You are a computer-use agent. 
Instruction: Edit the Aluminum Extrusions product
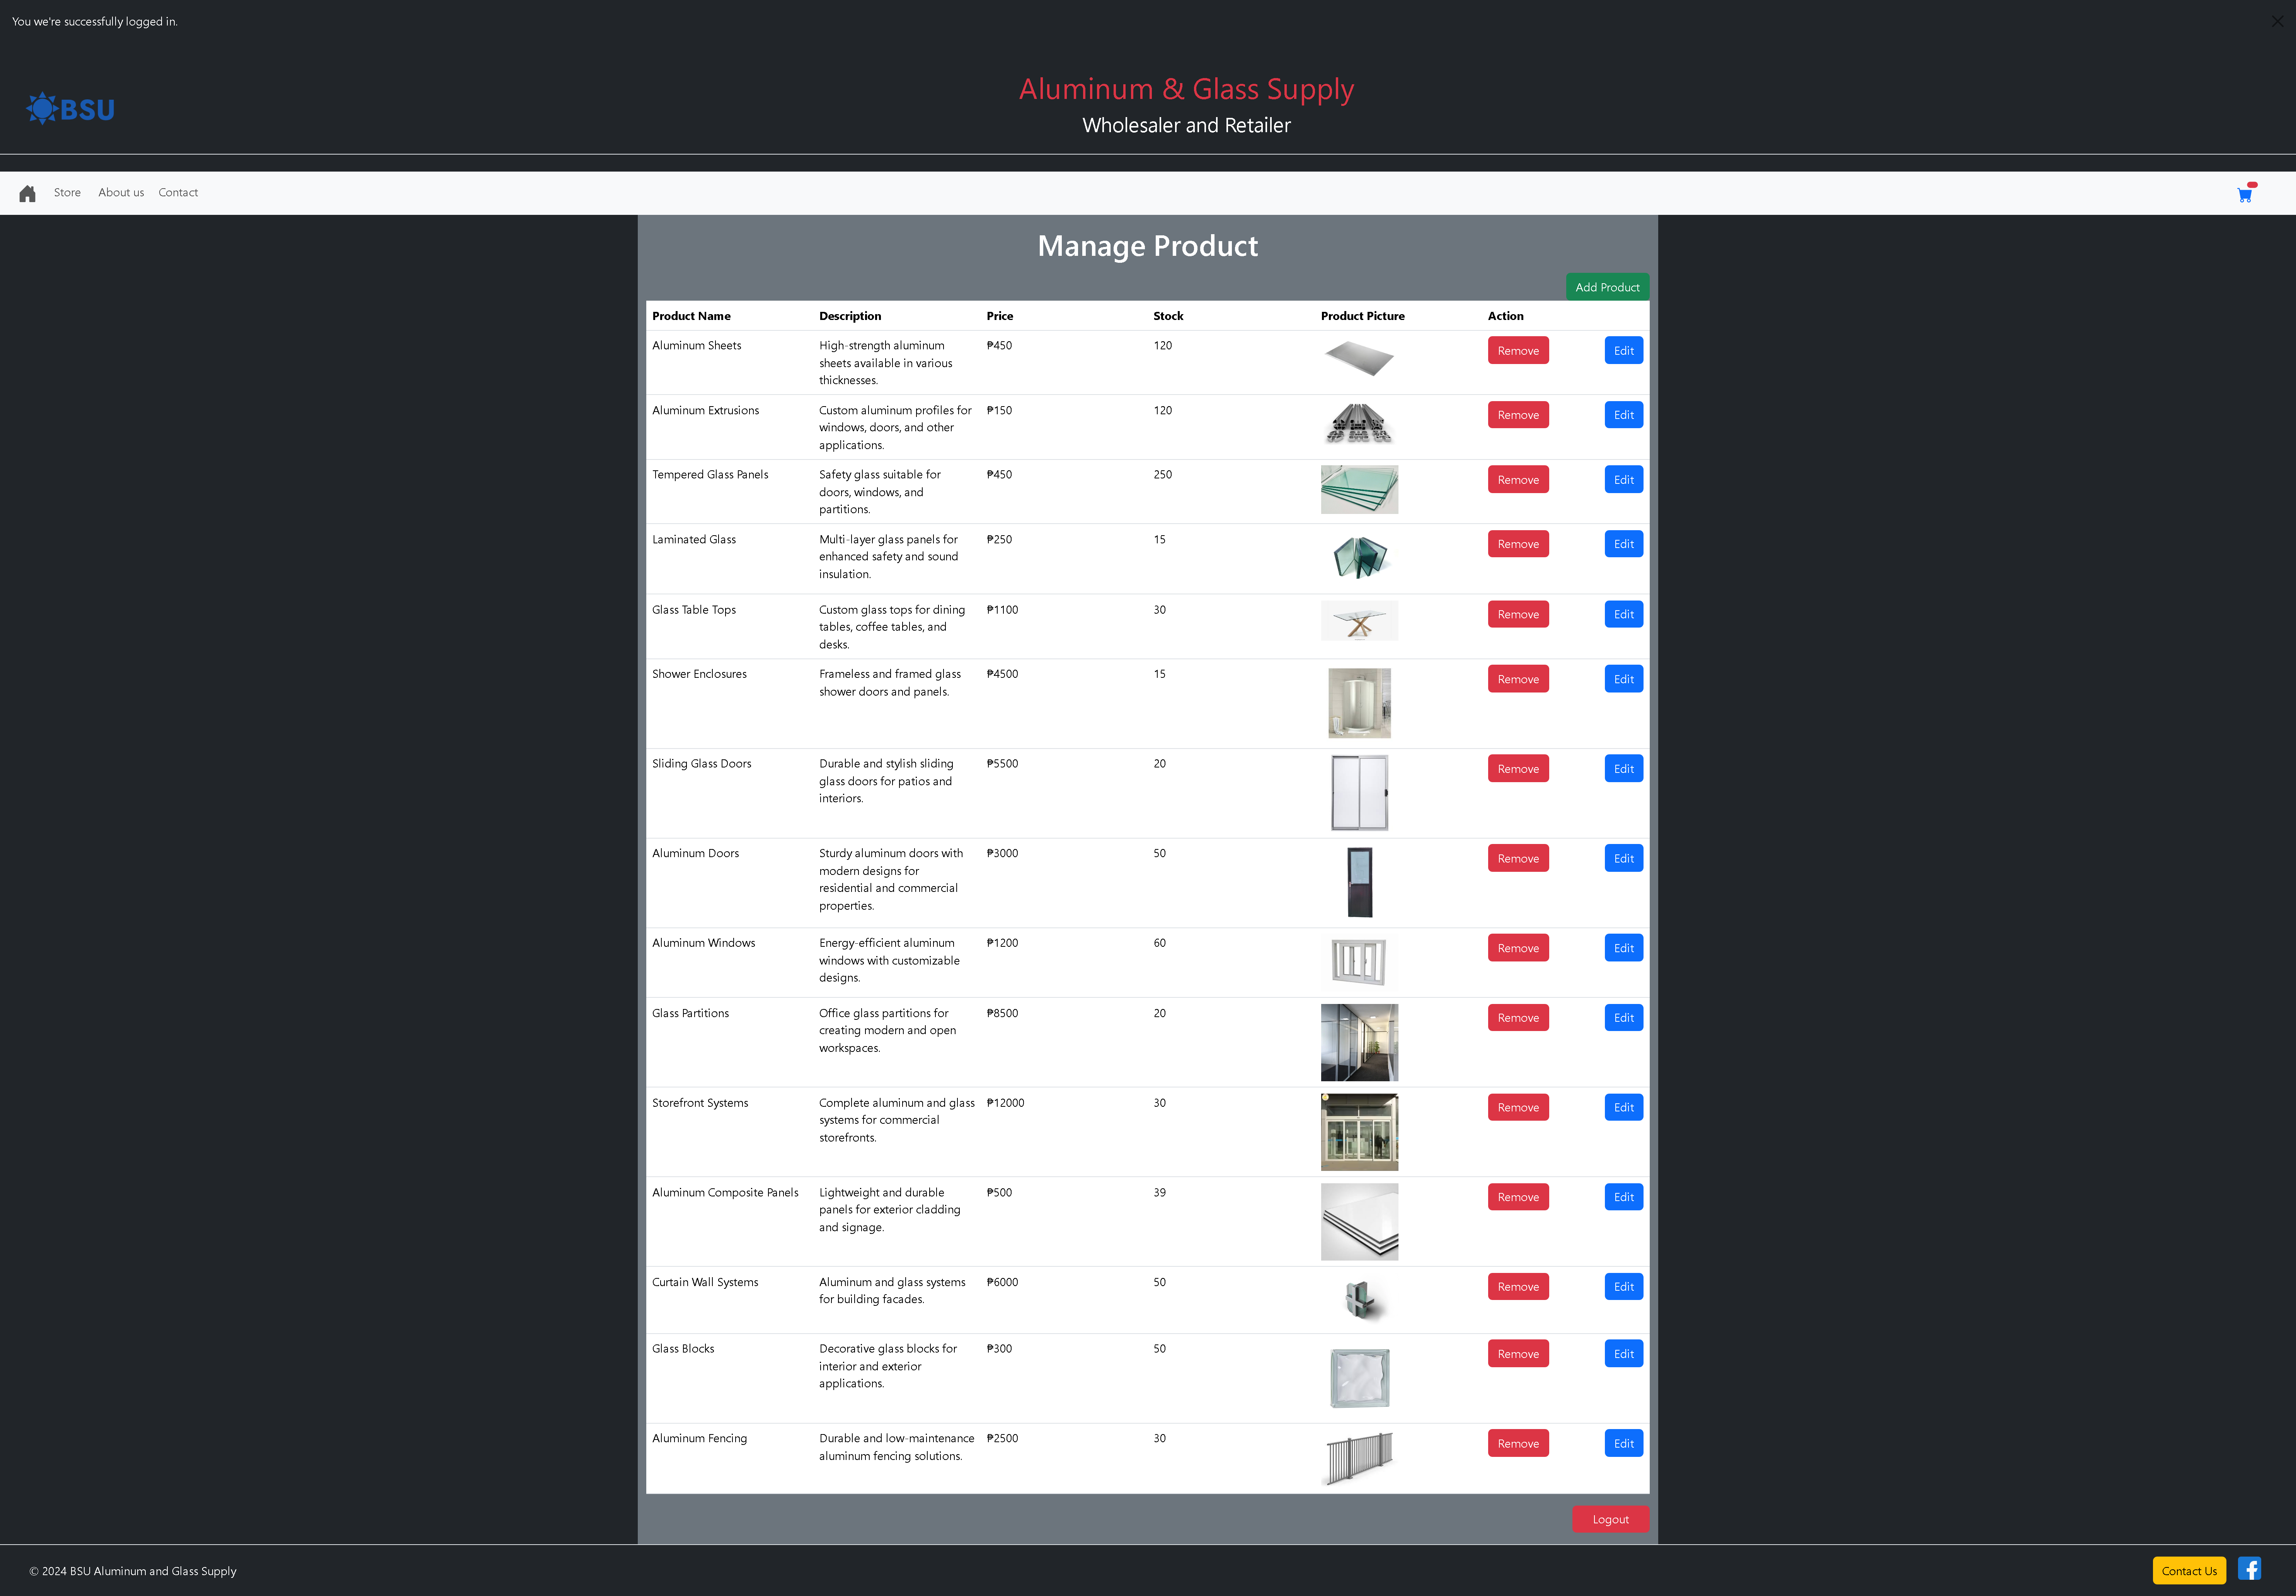(1624, 415)
